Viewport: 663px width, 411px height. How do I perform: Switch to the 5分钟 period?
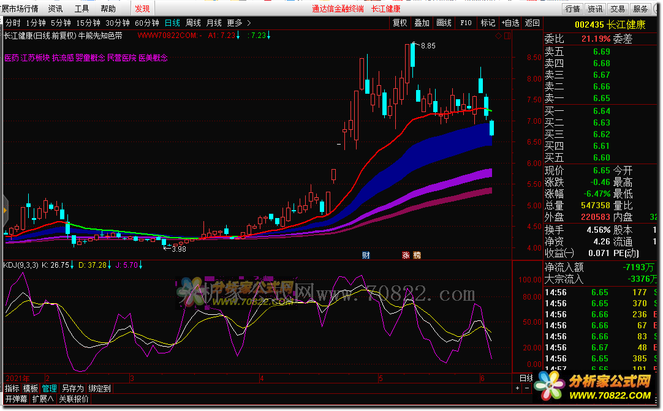[x=61, y=23]
